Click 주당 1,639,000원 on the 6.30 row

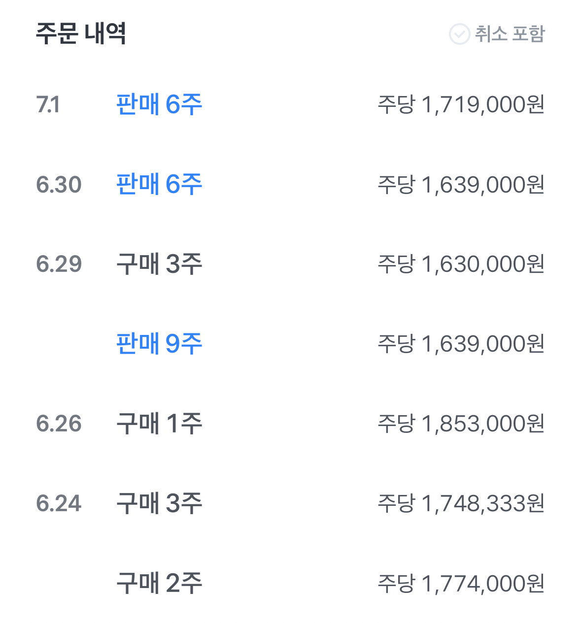(x=461, y=184)
